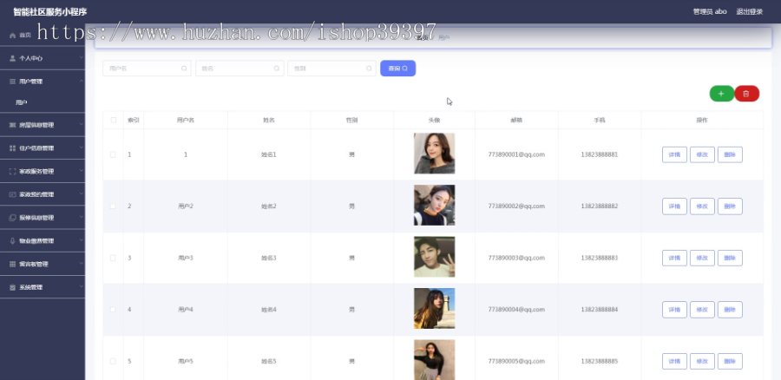Focus the 姓名 search input
Image resolution: width=781 pixels, height=380 pixels.
(x=240, y=69)
